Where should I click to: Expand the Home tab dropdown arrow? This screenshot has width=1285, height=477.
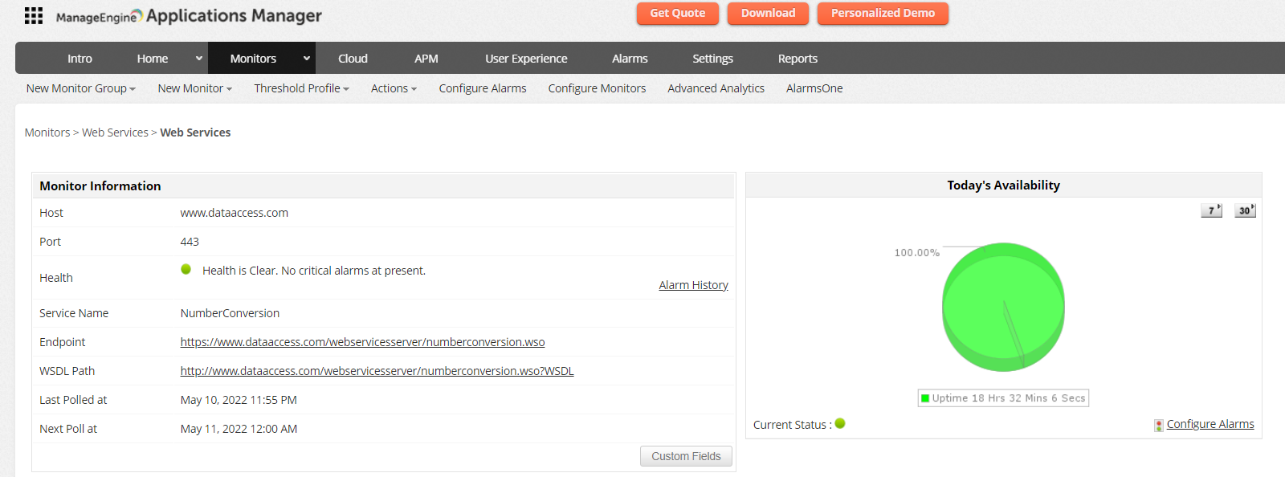[x=199, y=58]
